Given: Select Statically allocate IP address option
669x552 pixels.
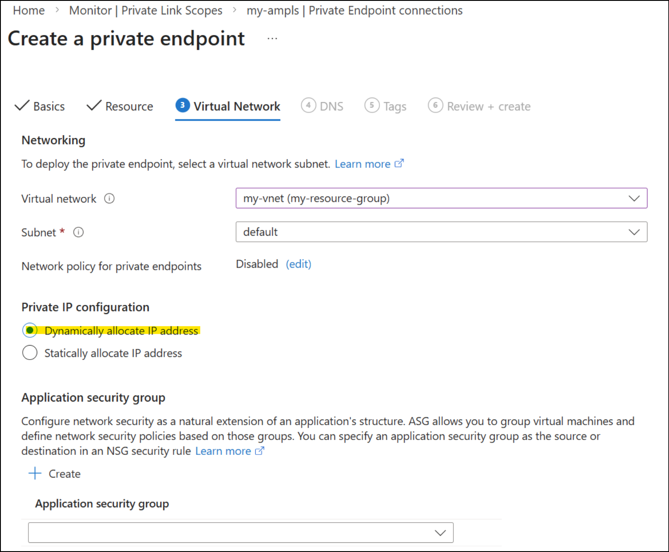Looking at the screenshot, I should coord(30,353).
